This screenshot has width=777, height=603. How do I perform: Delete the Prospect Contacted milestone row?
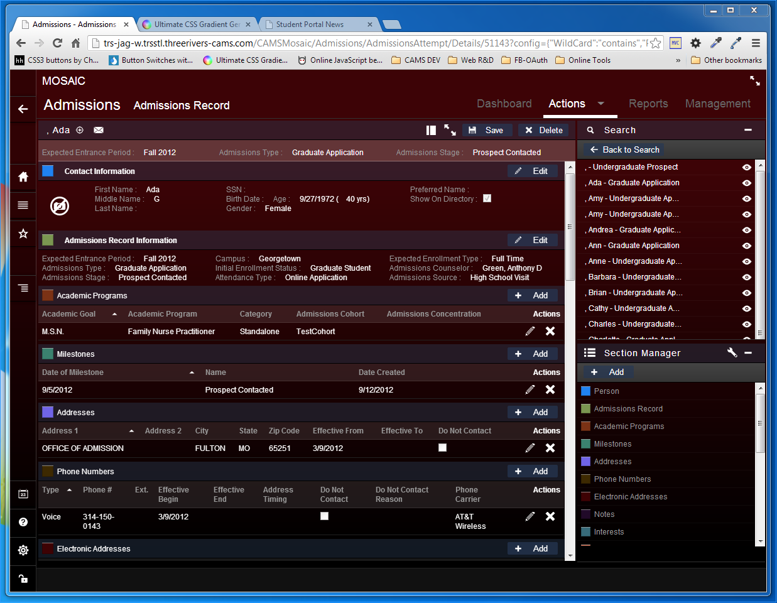[550, 389]
